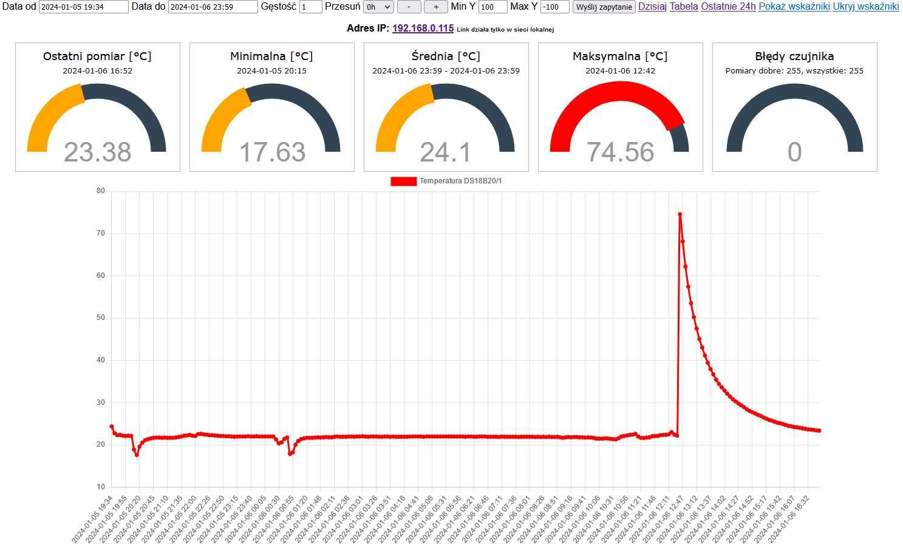
Task: Click the '2024-01-06 16:52' last measurement timestamp
Action: (x=97, y=71)
